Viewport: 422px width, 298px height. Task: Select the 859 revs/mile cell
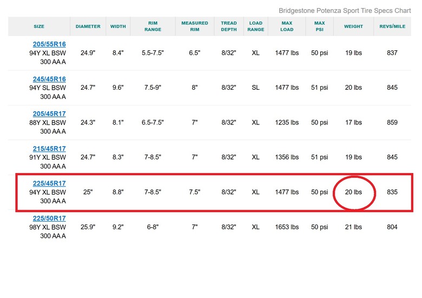pyautogui.click(x=392, y=123)
